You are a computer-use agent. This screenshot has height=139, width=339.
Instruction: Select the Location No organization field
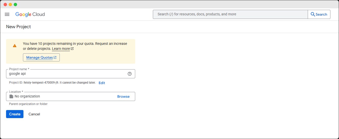pos(71,96)
